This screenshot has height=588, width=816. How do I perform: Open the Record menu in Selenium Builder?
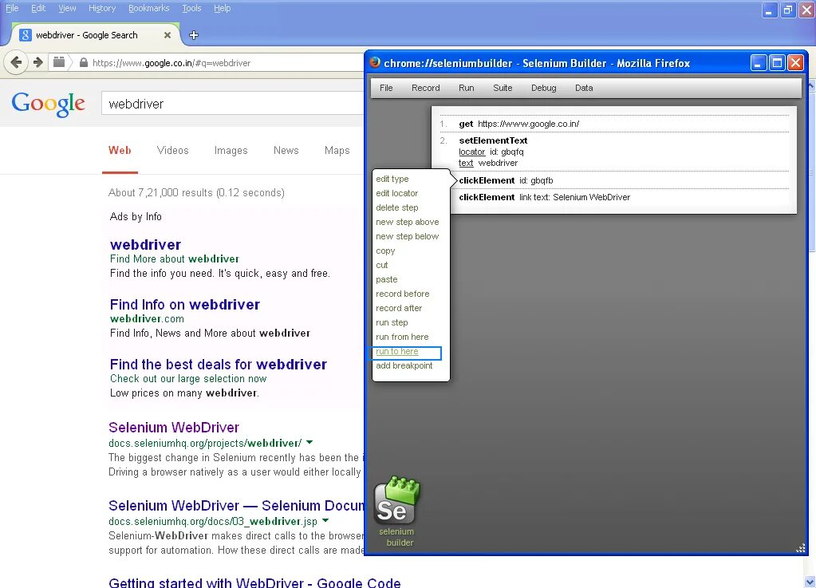pyautogui.click(x=426, y=88)
